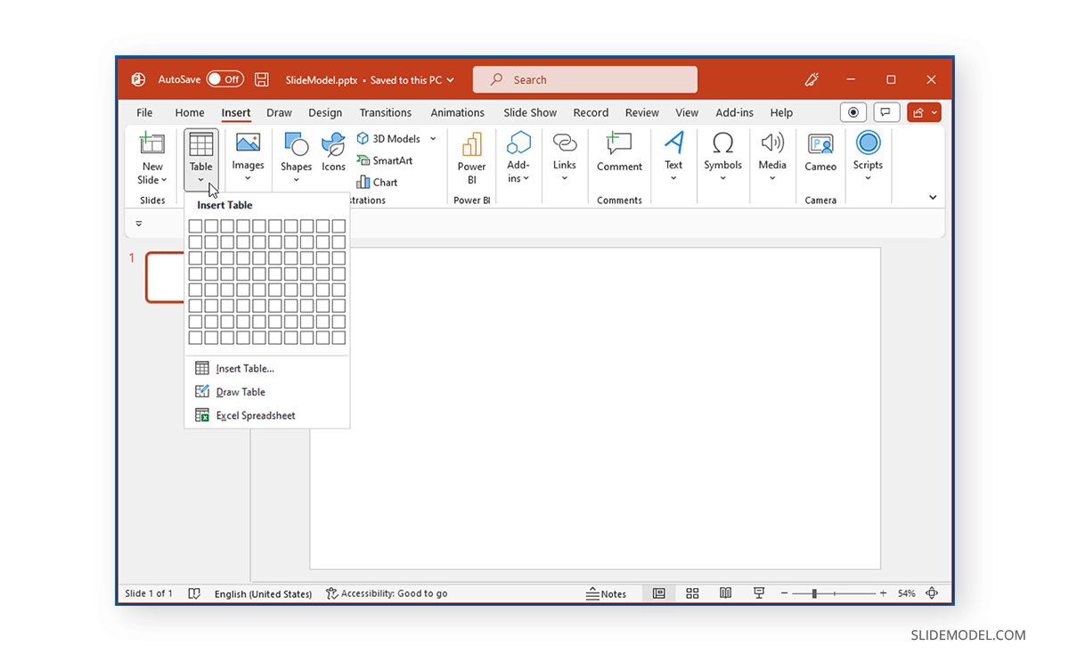
Task: Open the Animations tab
Action: [x=457, y=112]
